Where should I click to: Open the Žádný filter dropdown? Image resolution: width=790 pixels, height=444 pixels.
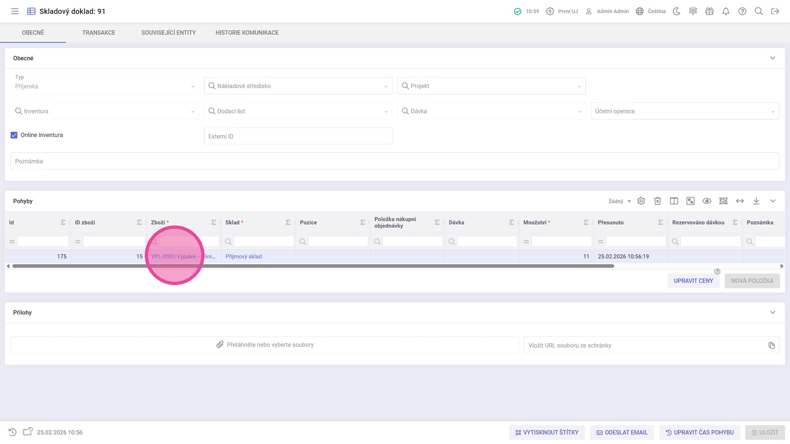[619, 201]
